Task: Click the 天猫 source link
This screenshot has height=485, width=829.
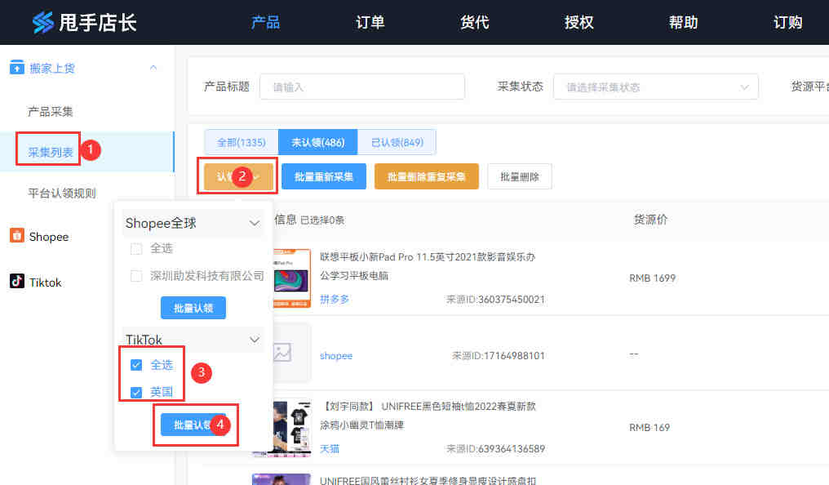Action: (330, 449)
